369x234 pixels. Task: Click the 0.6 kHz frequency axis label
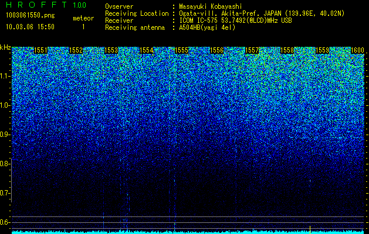click(5, 222)
